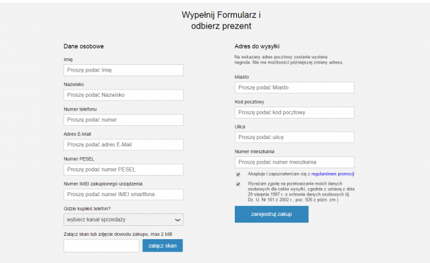Toggle the 'Akceptuję' regulations checkbox
Viewport: 430px width, 263px height.
[238, 174]
